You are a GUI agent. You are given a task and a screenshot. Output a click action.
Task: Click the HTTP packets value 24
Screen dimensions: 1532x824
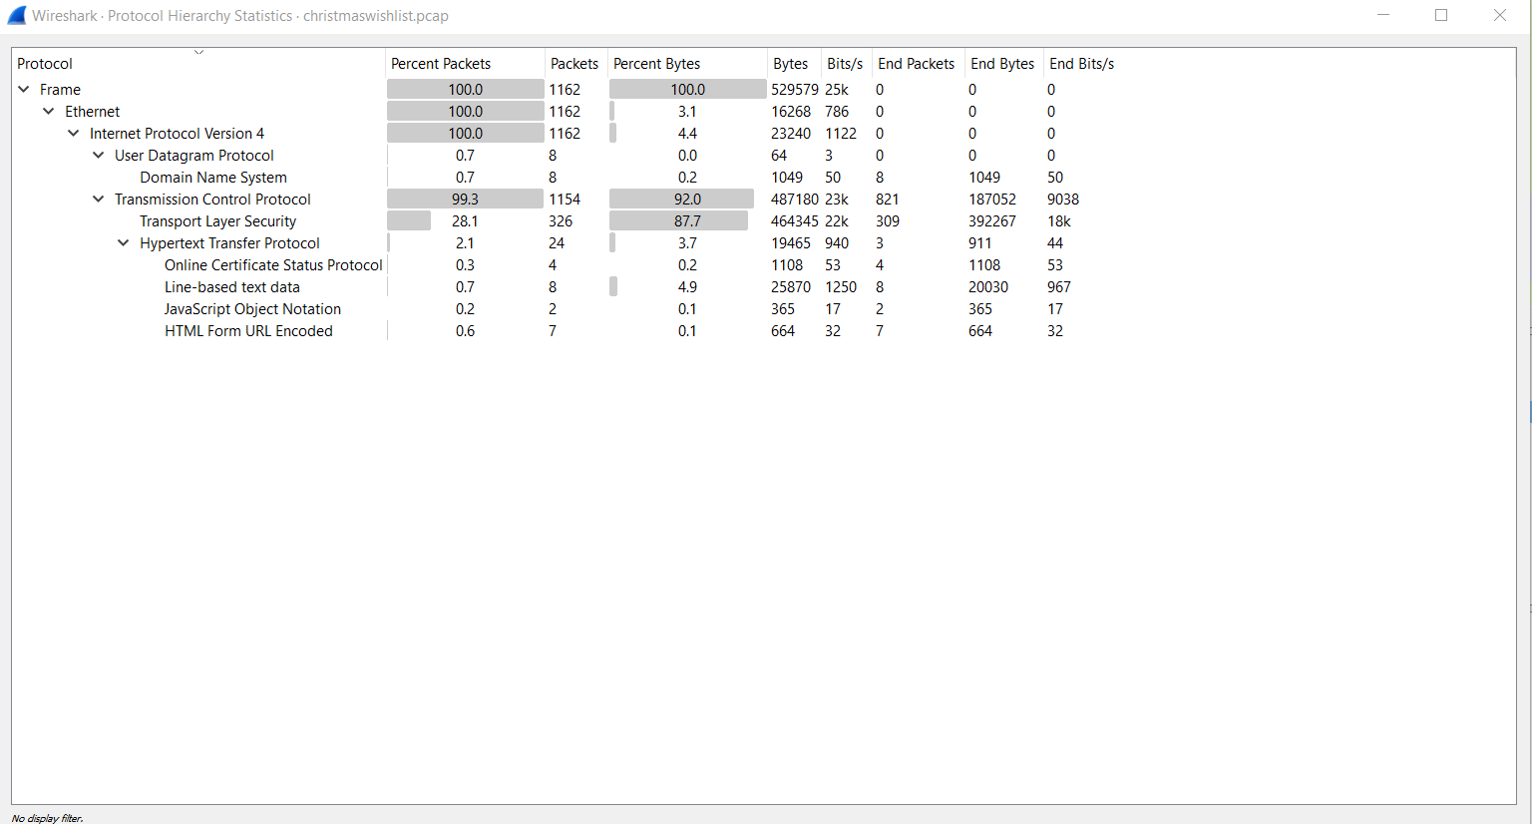coord(557,243)
